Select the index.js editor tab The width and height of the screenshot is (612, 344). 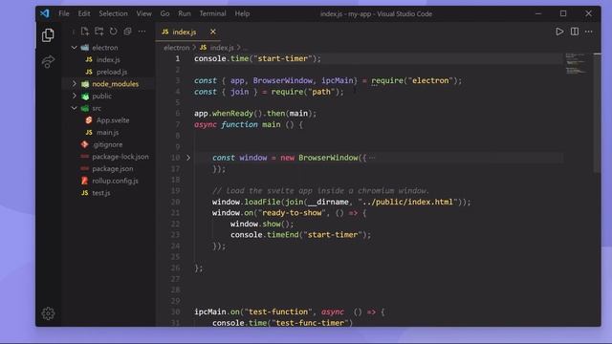188,32
